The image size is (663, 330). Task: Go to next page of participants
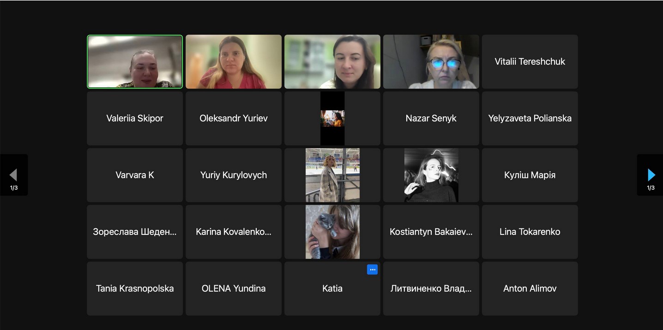[x=651, y=175]
